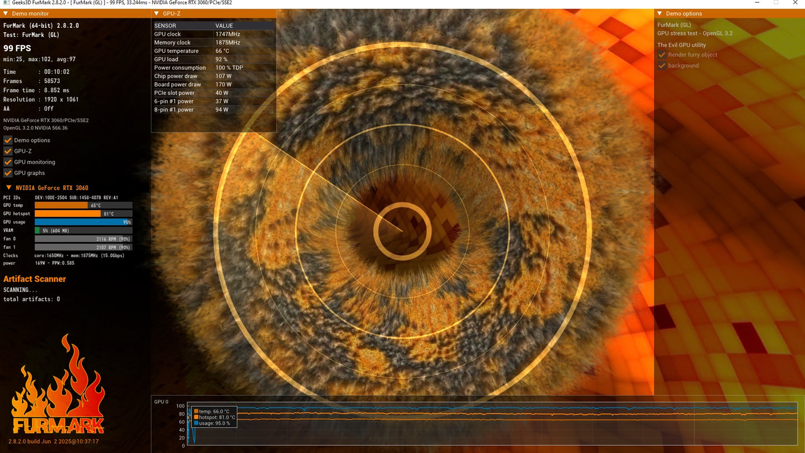The width and height of the screenshot is (805, 453).
Task: Select the GPU load row
Action: point(213,59)
